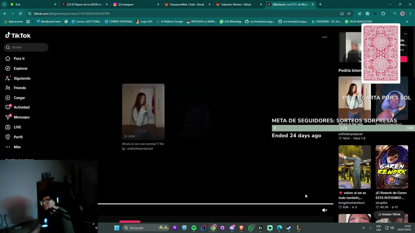This screenshot has height=233, width=415.
Task: Click '¡El Rework de Garen ESTA ROTISIMO!' title
Action: [391, 195]
